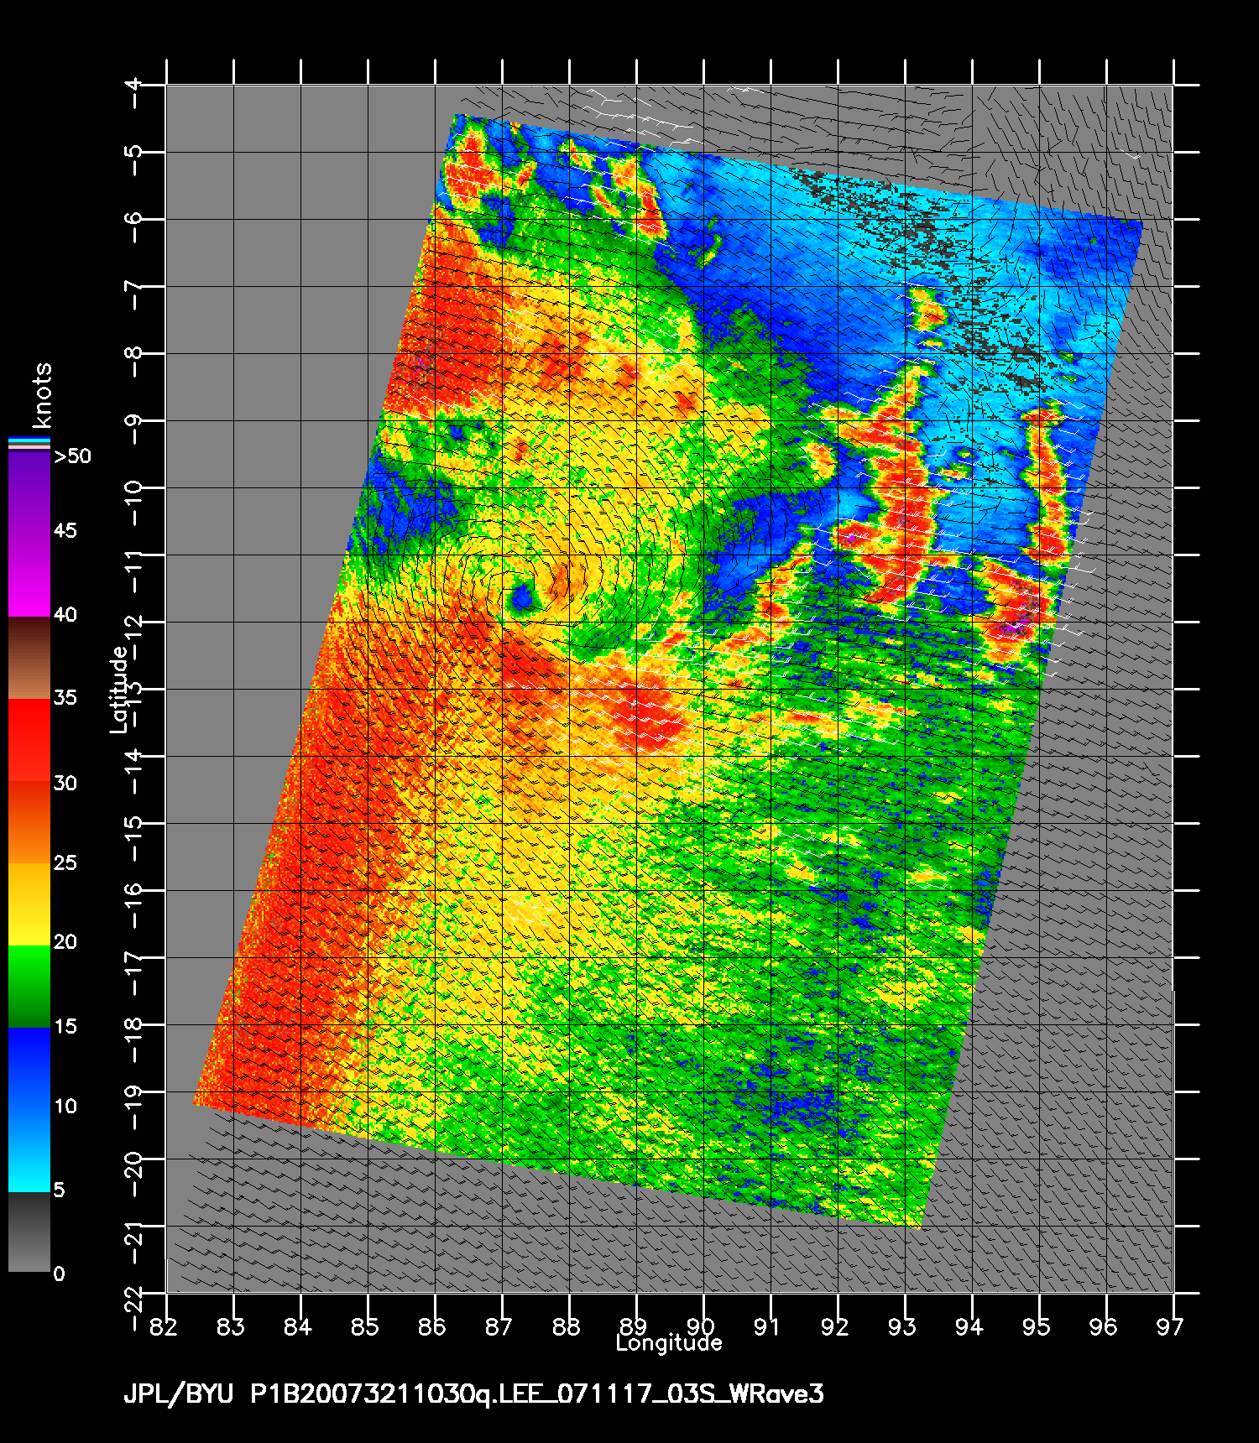This screenshot has width=1259, height=1443.
Task: Click the blue cyclone eye in wind map
Action: click(x=522, y=597)
